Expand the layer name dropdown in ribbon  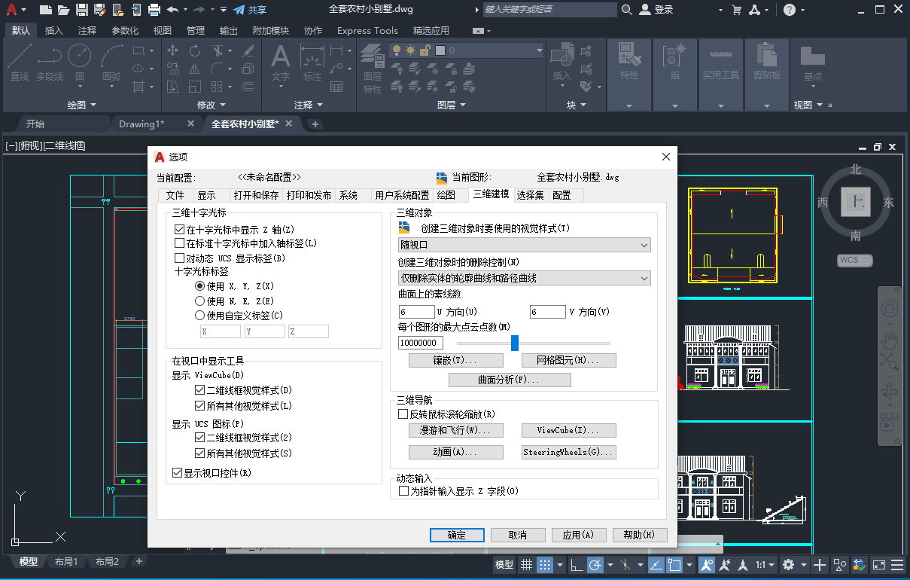pos(539,50)
